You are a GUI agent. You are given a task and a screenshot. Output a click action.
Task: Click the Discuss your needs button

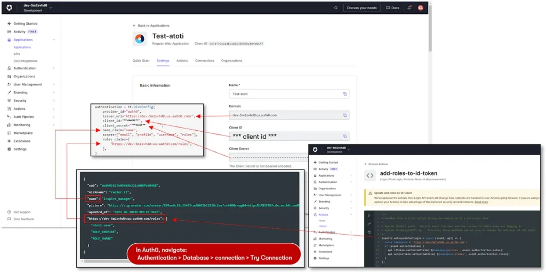point(362,7)
